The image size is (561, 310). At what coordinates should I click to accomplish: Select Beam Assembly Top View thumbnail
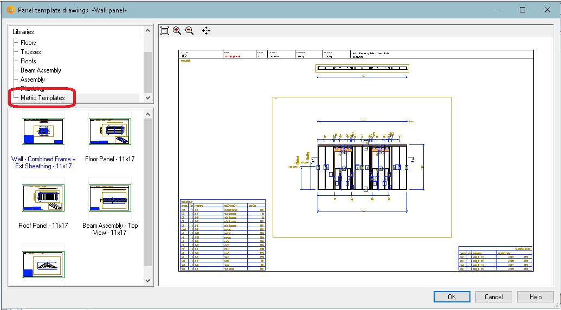(110, 198)
